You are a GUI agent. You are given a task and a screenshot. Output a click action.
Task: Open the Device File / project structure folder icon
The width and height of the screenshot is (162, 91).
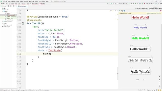(x=147, y=4)
